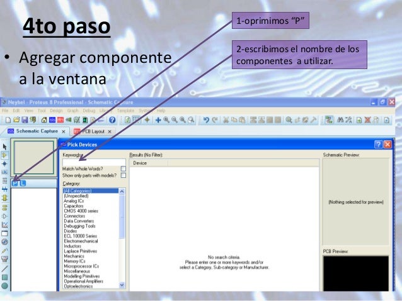Click the Paste clipboard toolbar icon
Screen dimensions: 402x301
click(242, 120)
